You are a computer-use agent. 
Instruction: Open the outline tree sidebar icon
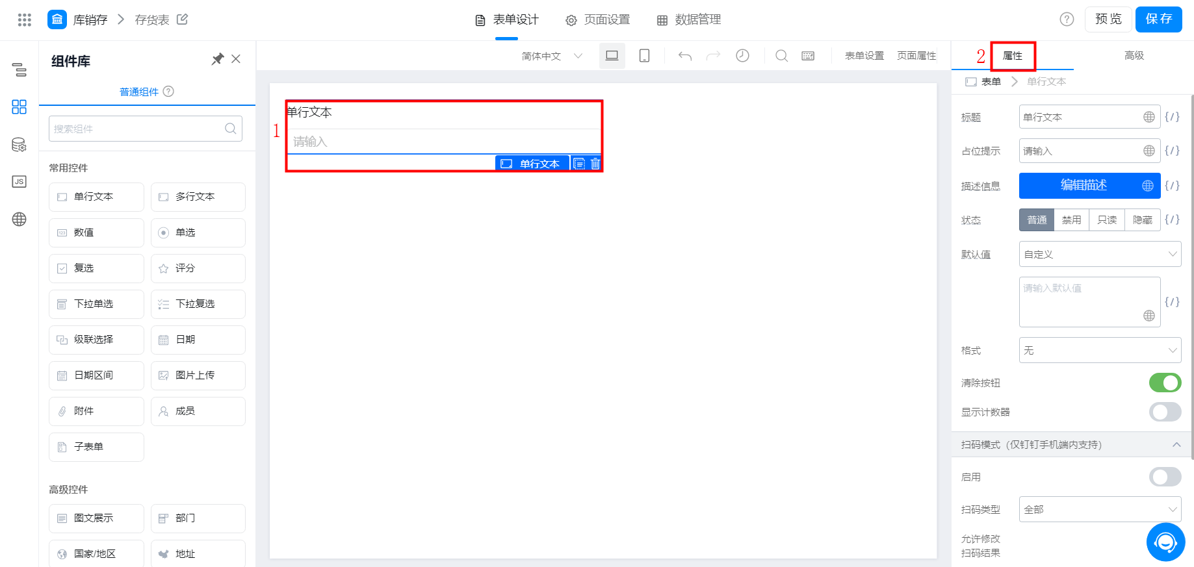tap(19, 70)
